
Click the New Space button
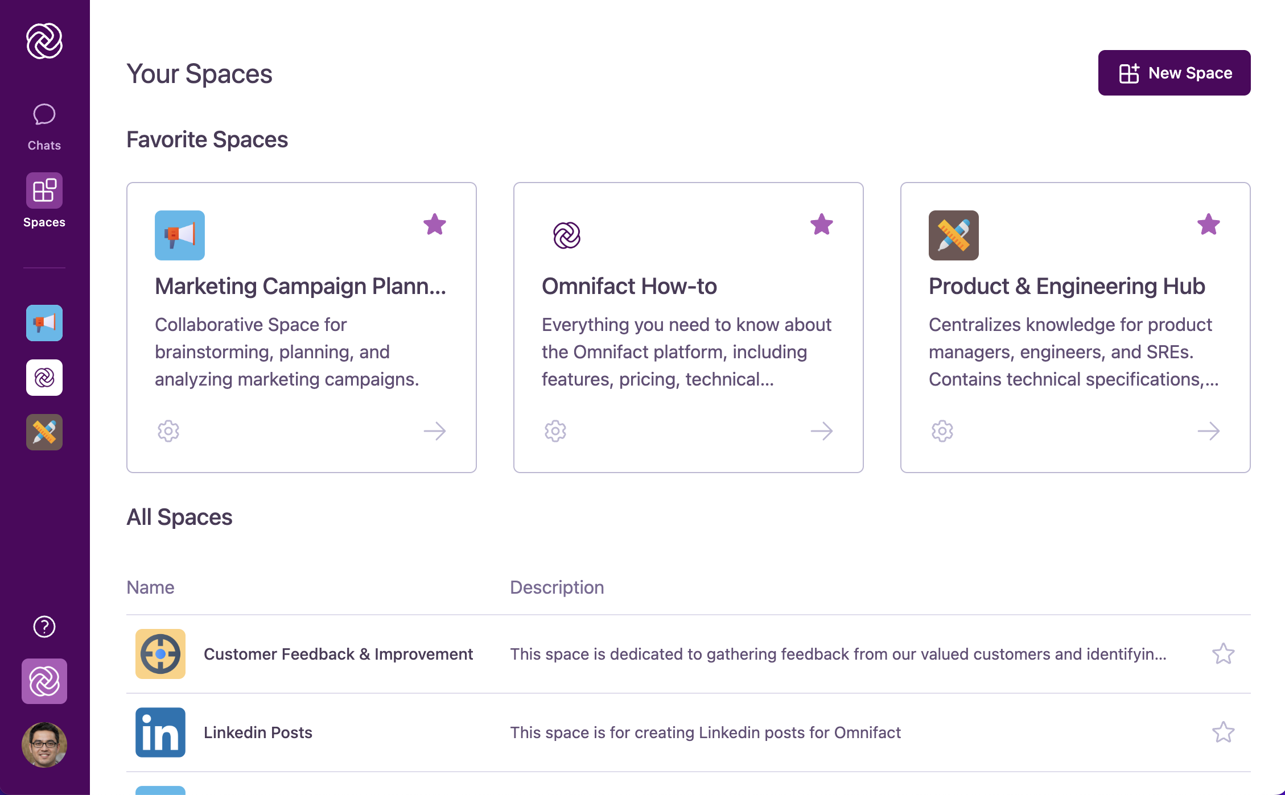coord(1174,73)
